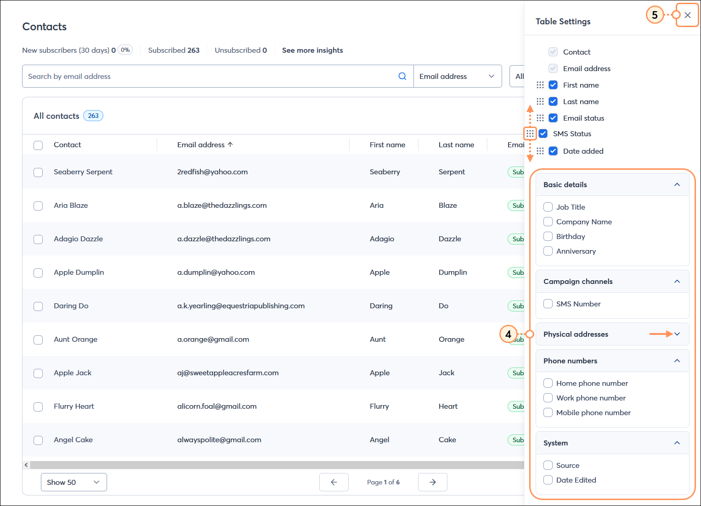Select the Angel Cake row checkbox
This screenshot has height=506, width=701.
(38, 440)
